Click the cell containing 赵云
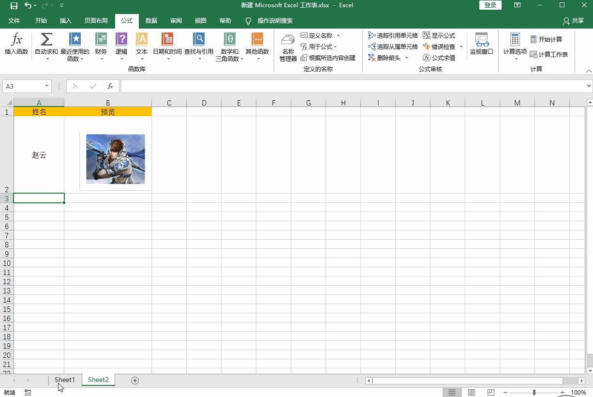This screenshot has height=397, width=593. 39,155
